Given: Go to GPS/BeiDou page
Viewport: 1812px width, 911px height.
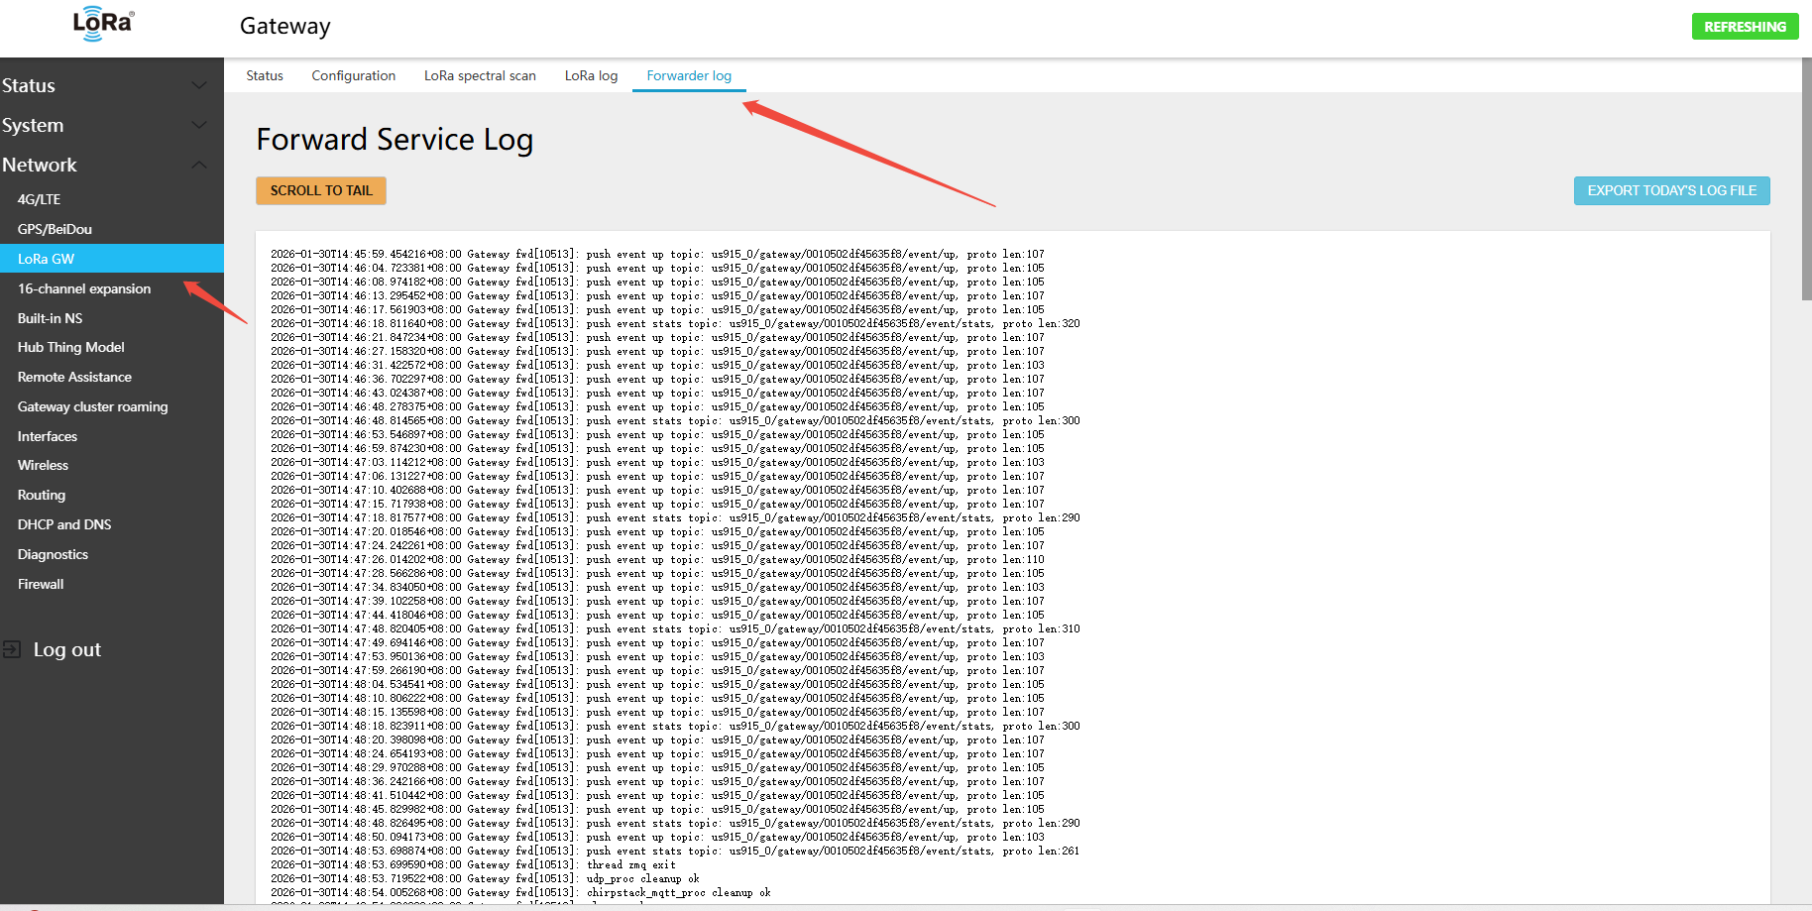Looking at the screenshot, I should tap(55, 229).
